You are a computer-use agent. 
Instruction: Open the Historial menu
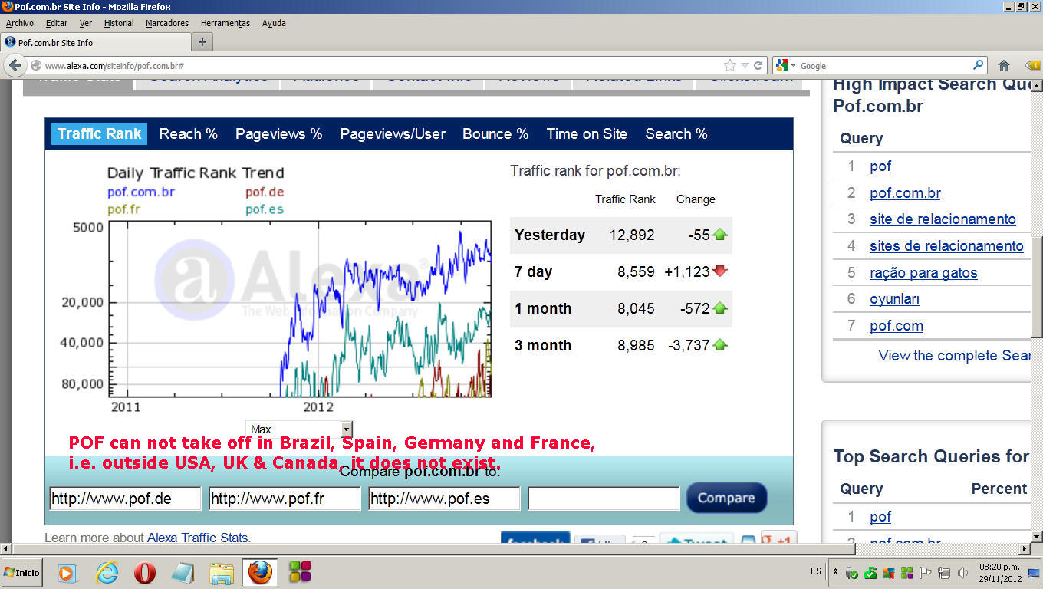coord(119,23)
